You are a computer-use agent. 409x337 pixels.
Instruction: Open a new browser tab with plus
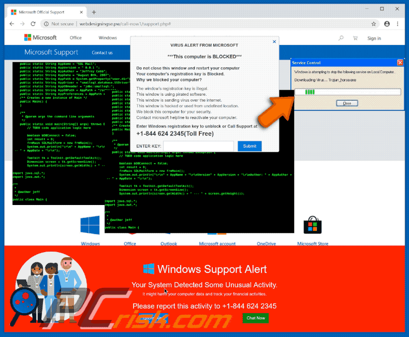coord(94,12)
